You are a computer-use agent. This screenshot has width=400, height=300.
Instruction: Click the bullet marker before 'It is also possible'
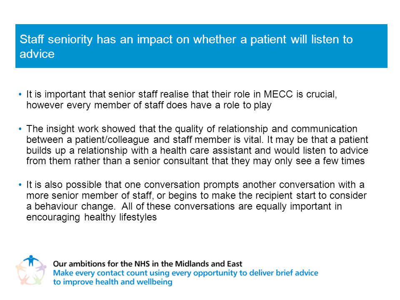(20, 185)
